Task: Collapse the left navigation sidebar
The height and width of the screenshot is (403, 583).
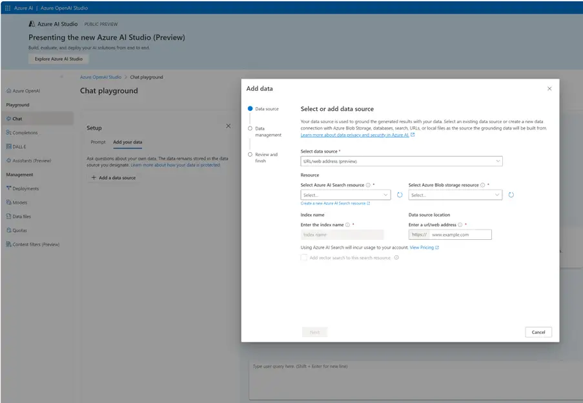Action: 62,77
